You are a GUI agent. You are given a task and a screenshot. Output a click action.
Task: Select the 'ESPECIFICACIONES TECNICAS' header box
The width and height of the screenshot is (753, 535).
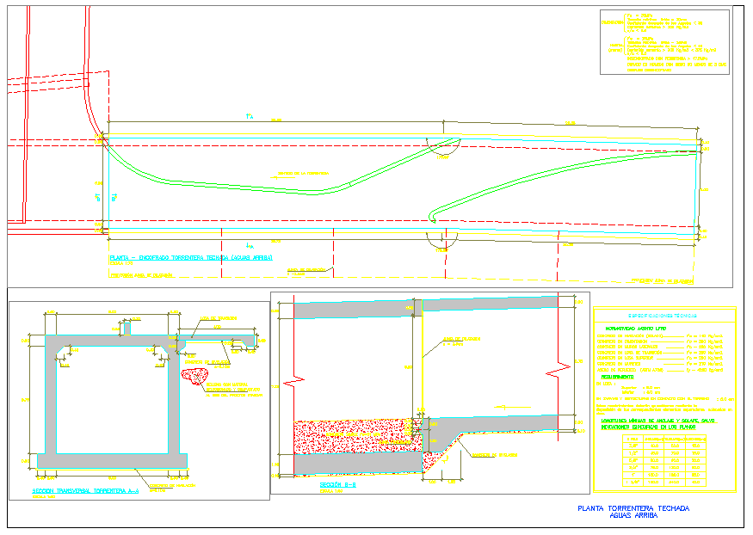[x=664, y=316]
